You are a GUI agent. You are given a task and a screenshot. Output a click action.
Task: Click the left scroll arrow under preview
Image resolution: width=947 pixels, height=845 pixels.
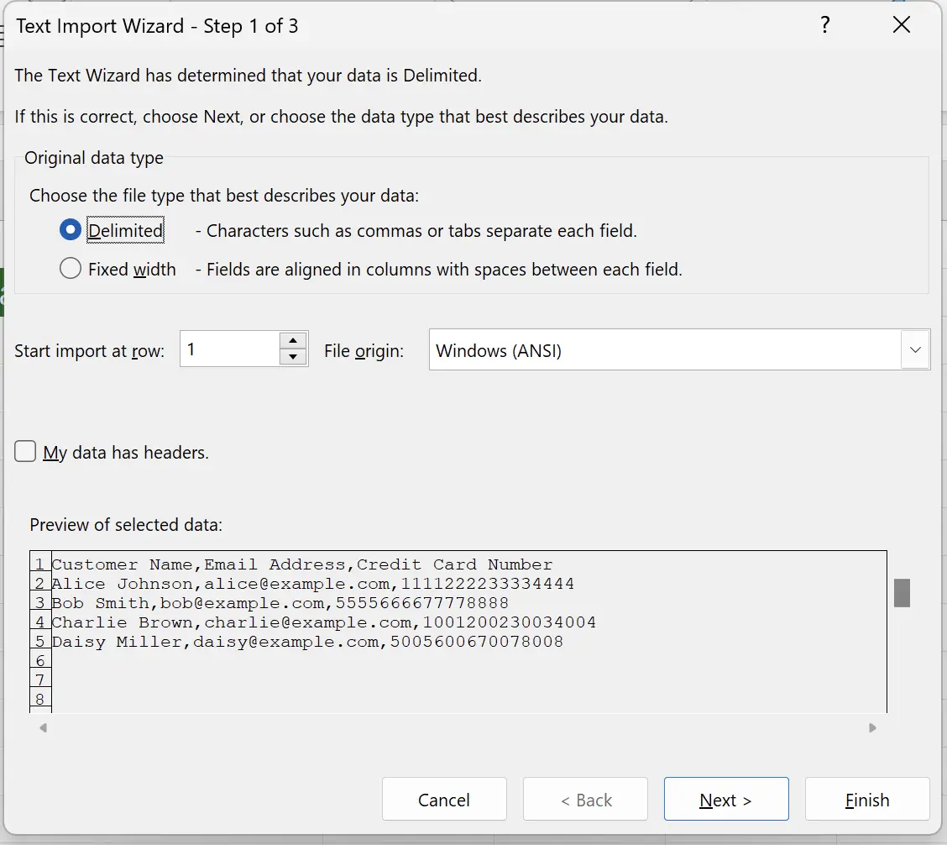(x=42, y=727)
